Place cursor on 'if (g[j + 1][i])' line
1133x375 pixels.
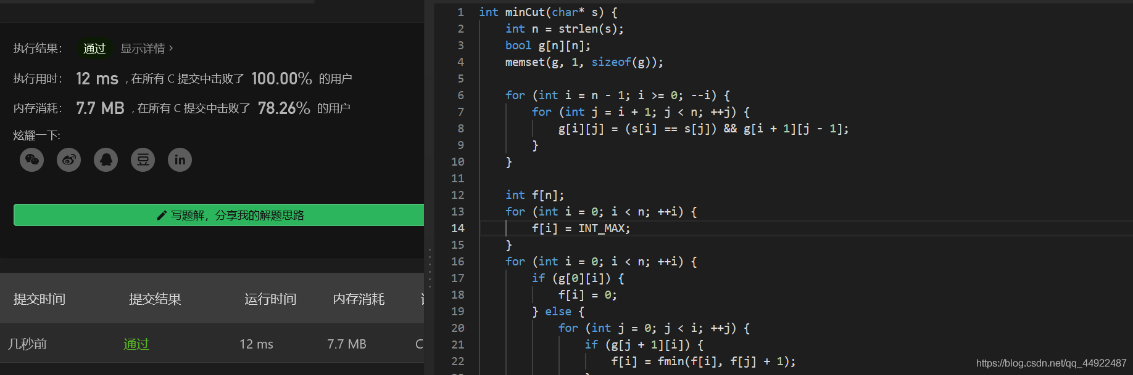coord(644,345)
